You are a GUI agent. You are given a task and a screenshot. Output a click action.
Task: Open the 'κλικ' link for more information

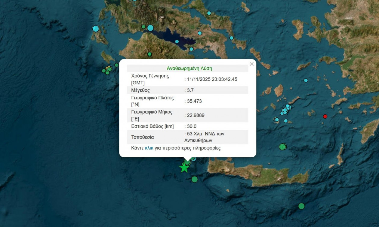click(149, 148)
